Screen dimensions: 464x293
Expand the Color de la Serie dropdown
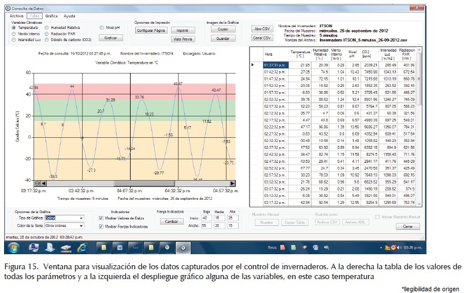click(x=80, y=225)
